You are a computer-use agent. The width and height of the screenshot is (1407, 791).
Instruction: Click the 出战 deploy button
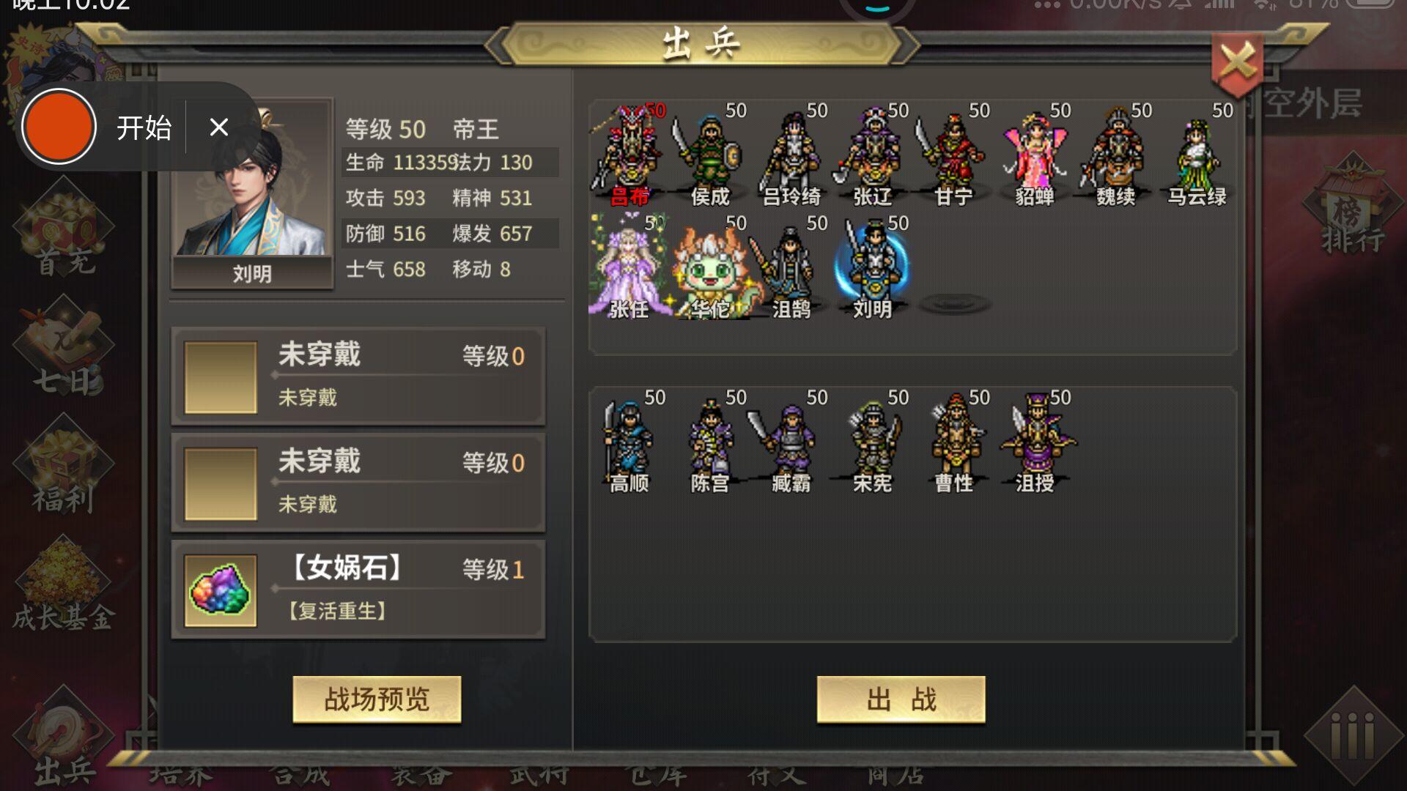901,699
